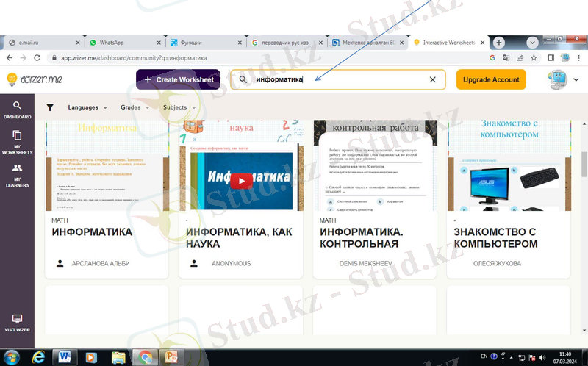Click the filter funnel icon
588x366 pixels.
pyautogui.click(x=49, y=107)
